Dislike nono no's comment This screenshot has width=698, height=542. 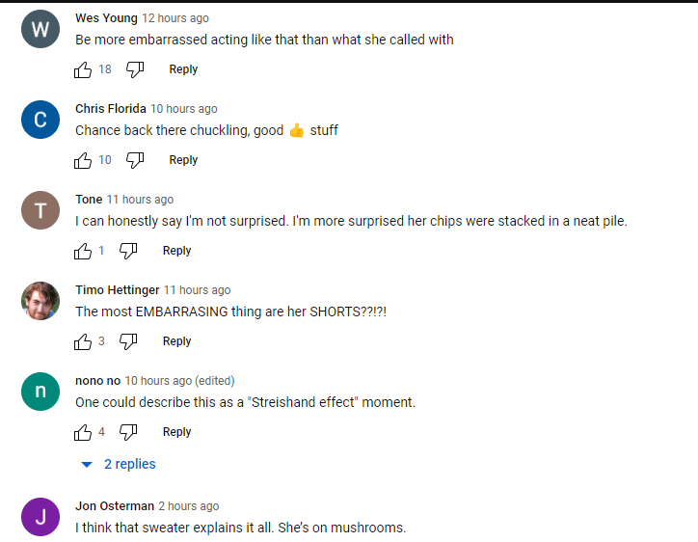click(x=128, y=432)
